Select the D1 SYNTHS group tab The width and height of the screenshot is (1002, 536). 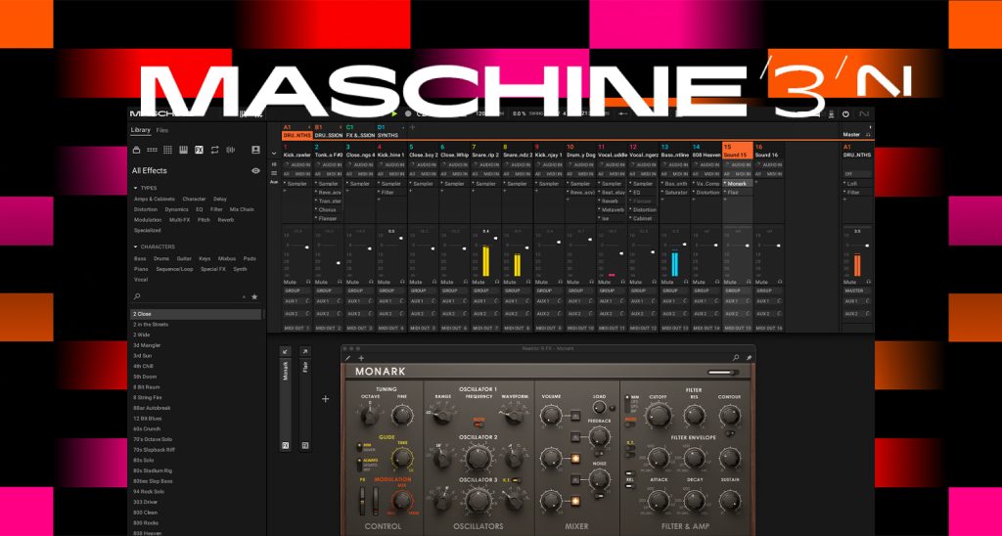387,132
